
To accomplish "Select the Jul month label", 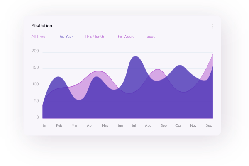I will click(134, 125).
